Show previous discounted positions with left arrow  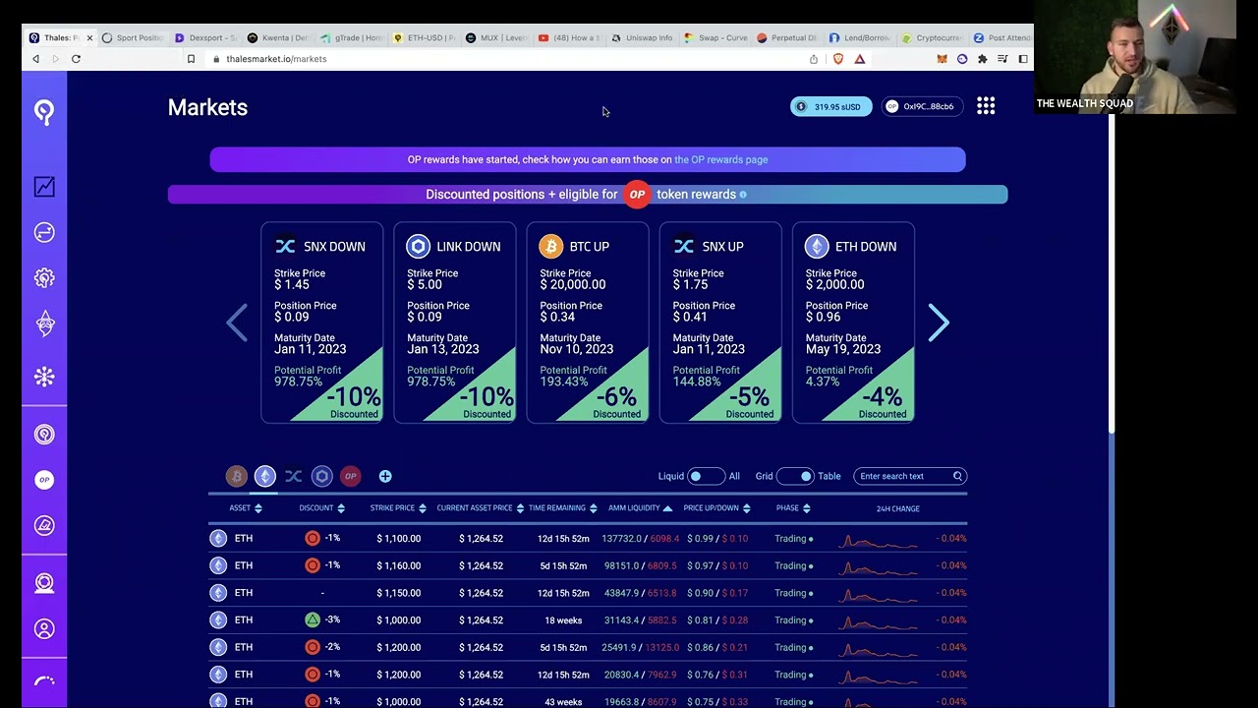point(237,323)
